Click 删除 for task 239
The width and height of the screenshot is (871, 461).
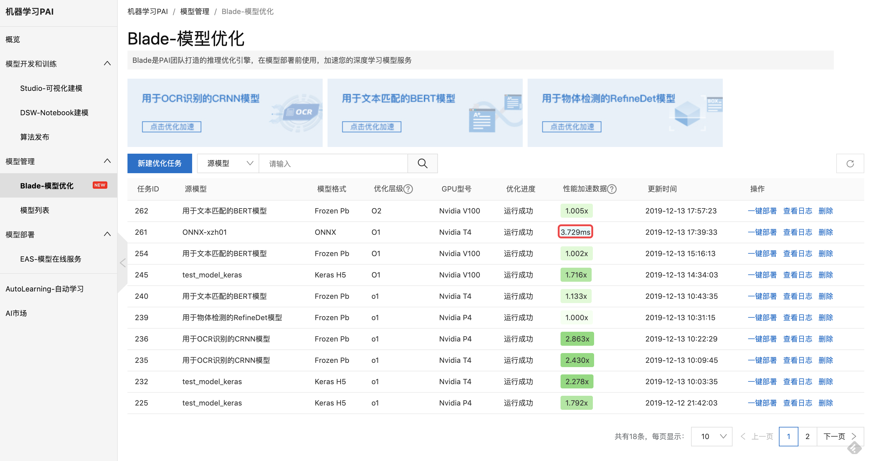pos(826,317)
